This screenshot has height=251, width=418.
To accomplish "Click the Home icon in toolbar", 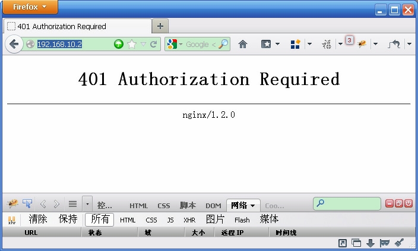I will [242, 44].
